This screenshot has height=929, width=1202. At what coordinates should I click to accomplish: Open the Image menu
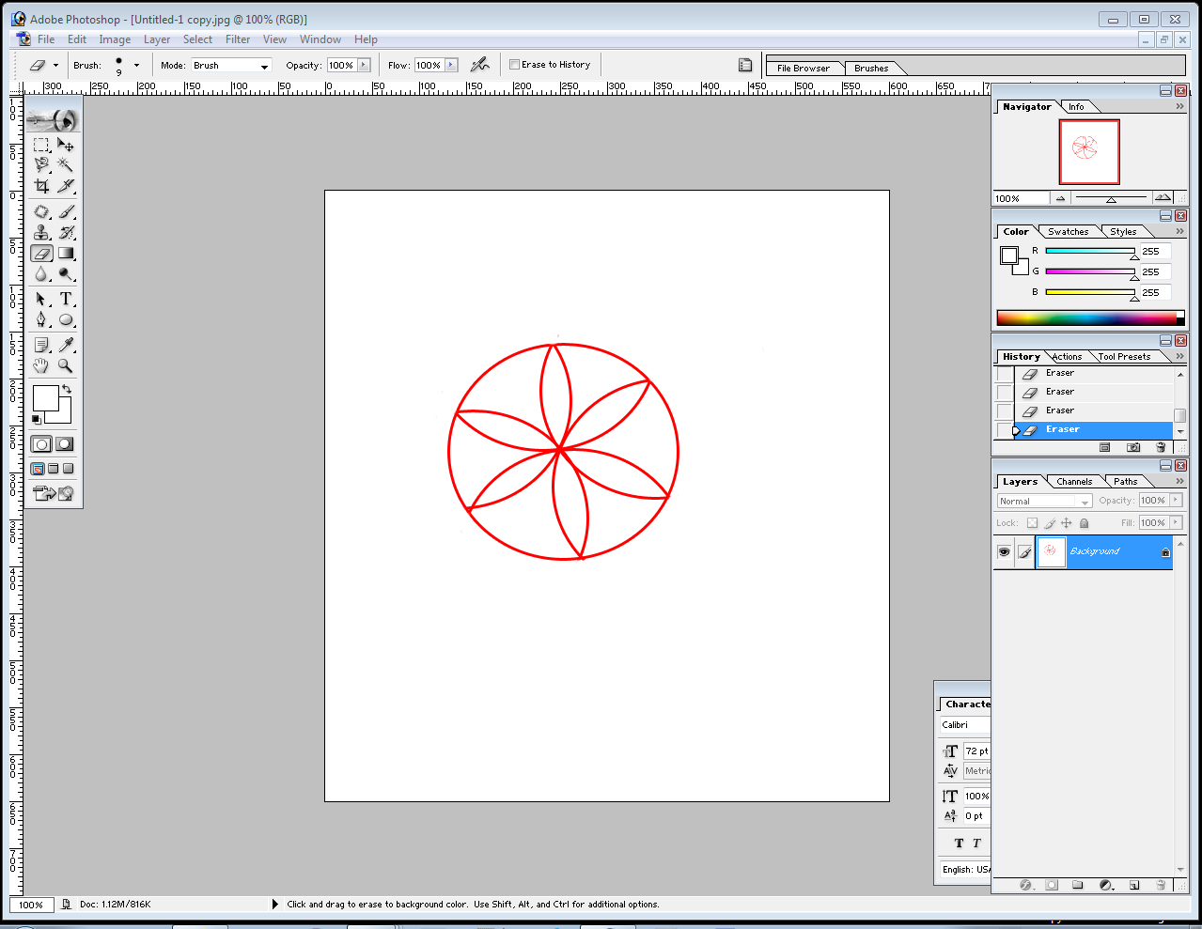pyautogui.click(x=115, y=39)
